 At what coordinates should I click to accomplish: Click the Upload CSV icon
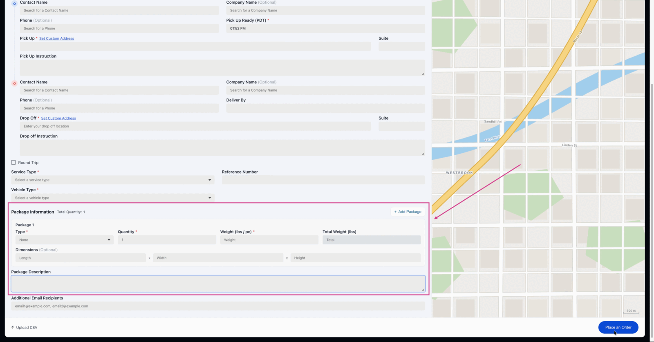pyautogui.click(x=13, y=327)
